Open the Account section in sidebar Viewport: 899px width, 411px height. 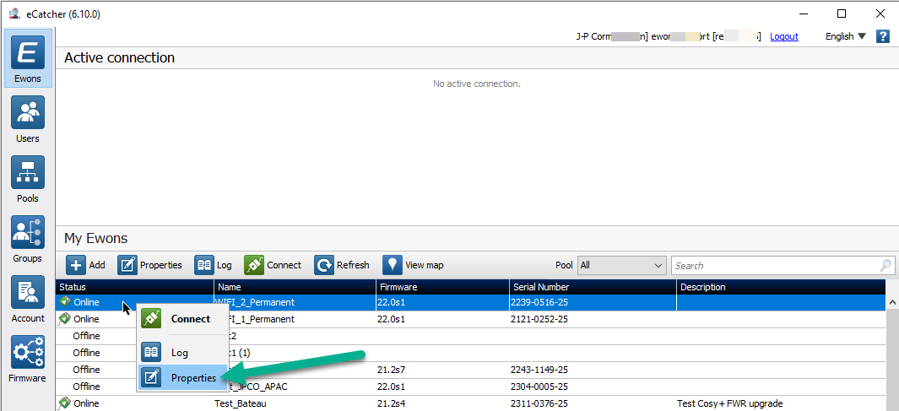coord(28,300)
